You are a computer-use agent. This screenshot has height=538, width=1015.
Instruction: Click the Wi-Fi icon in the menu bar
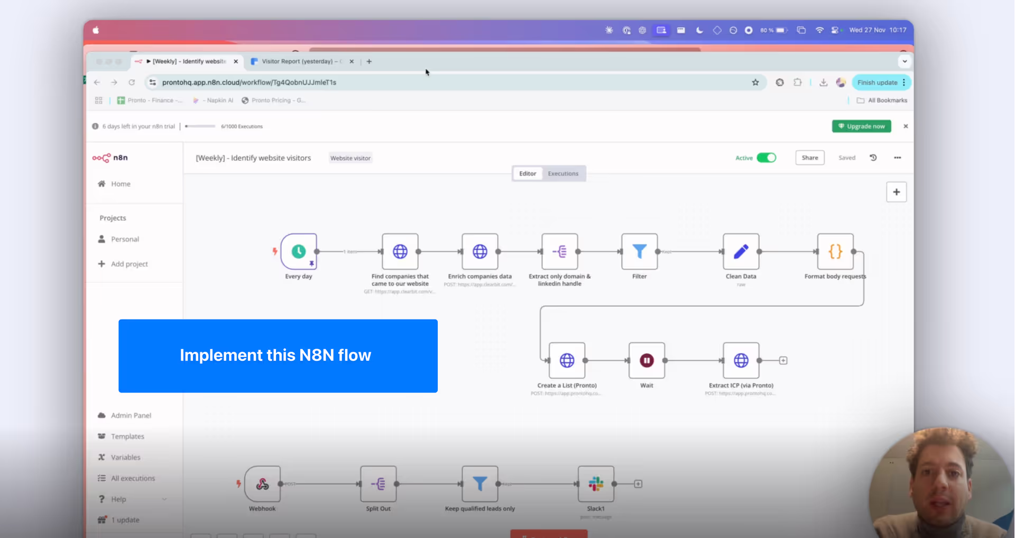(819, 30)
